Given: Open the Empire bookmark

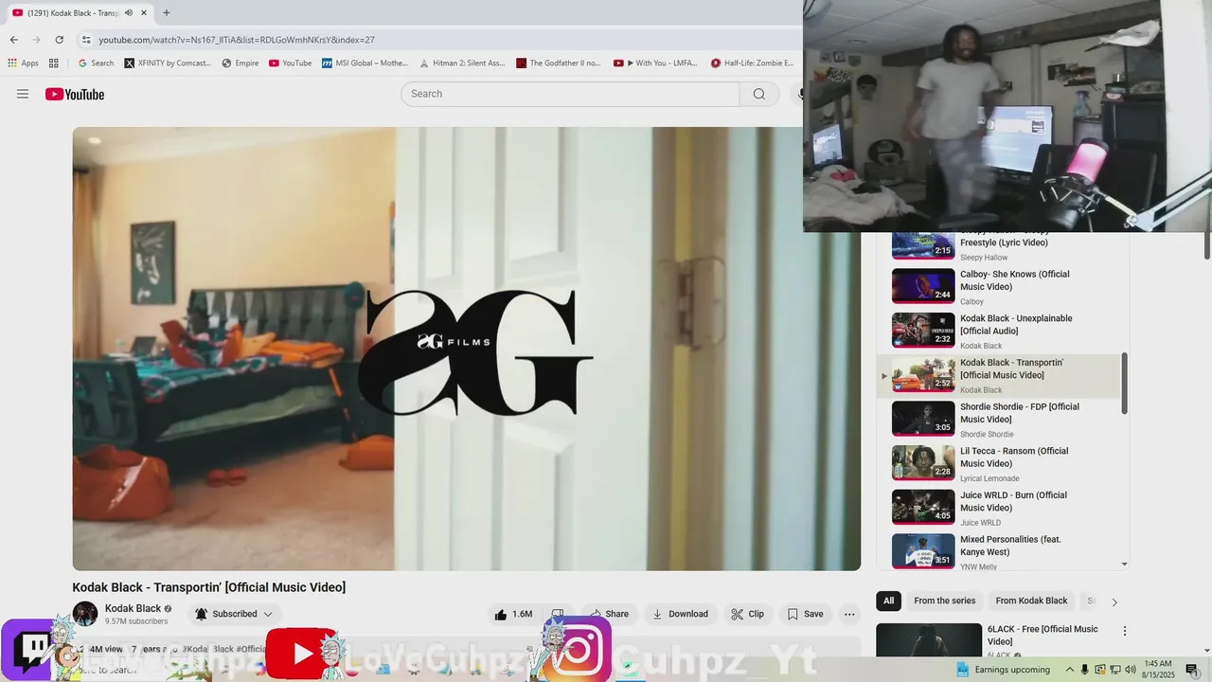Looking at the screenshot, I should point(241,63).
